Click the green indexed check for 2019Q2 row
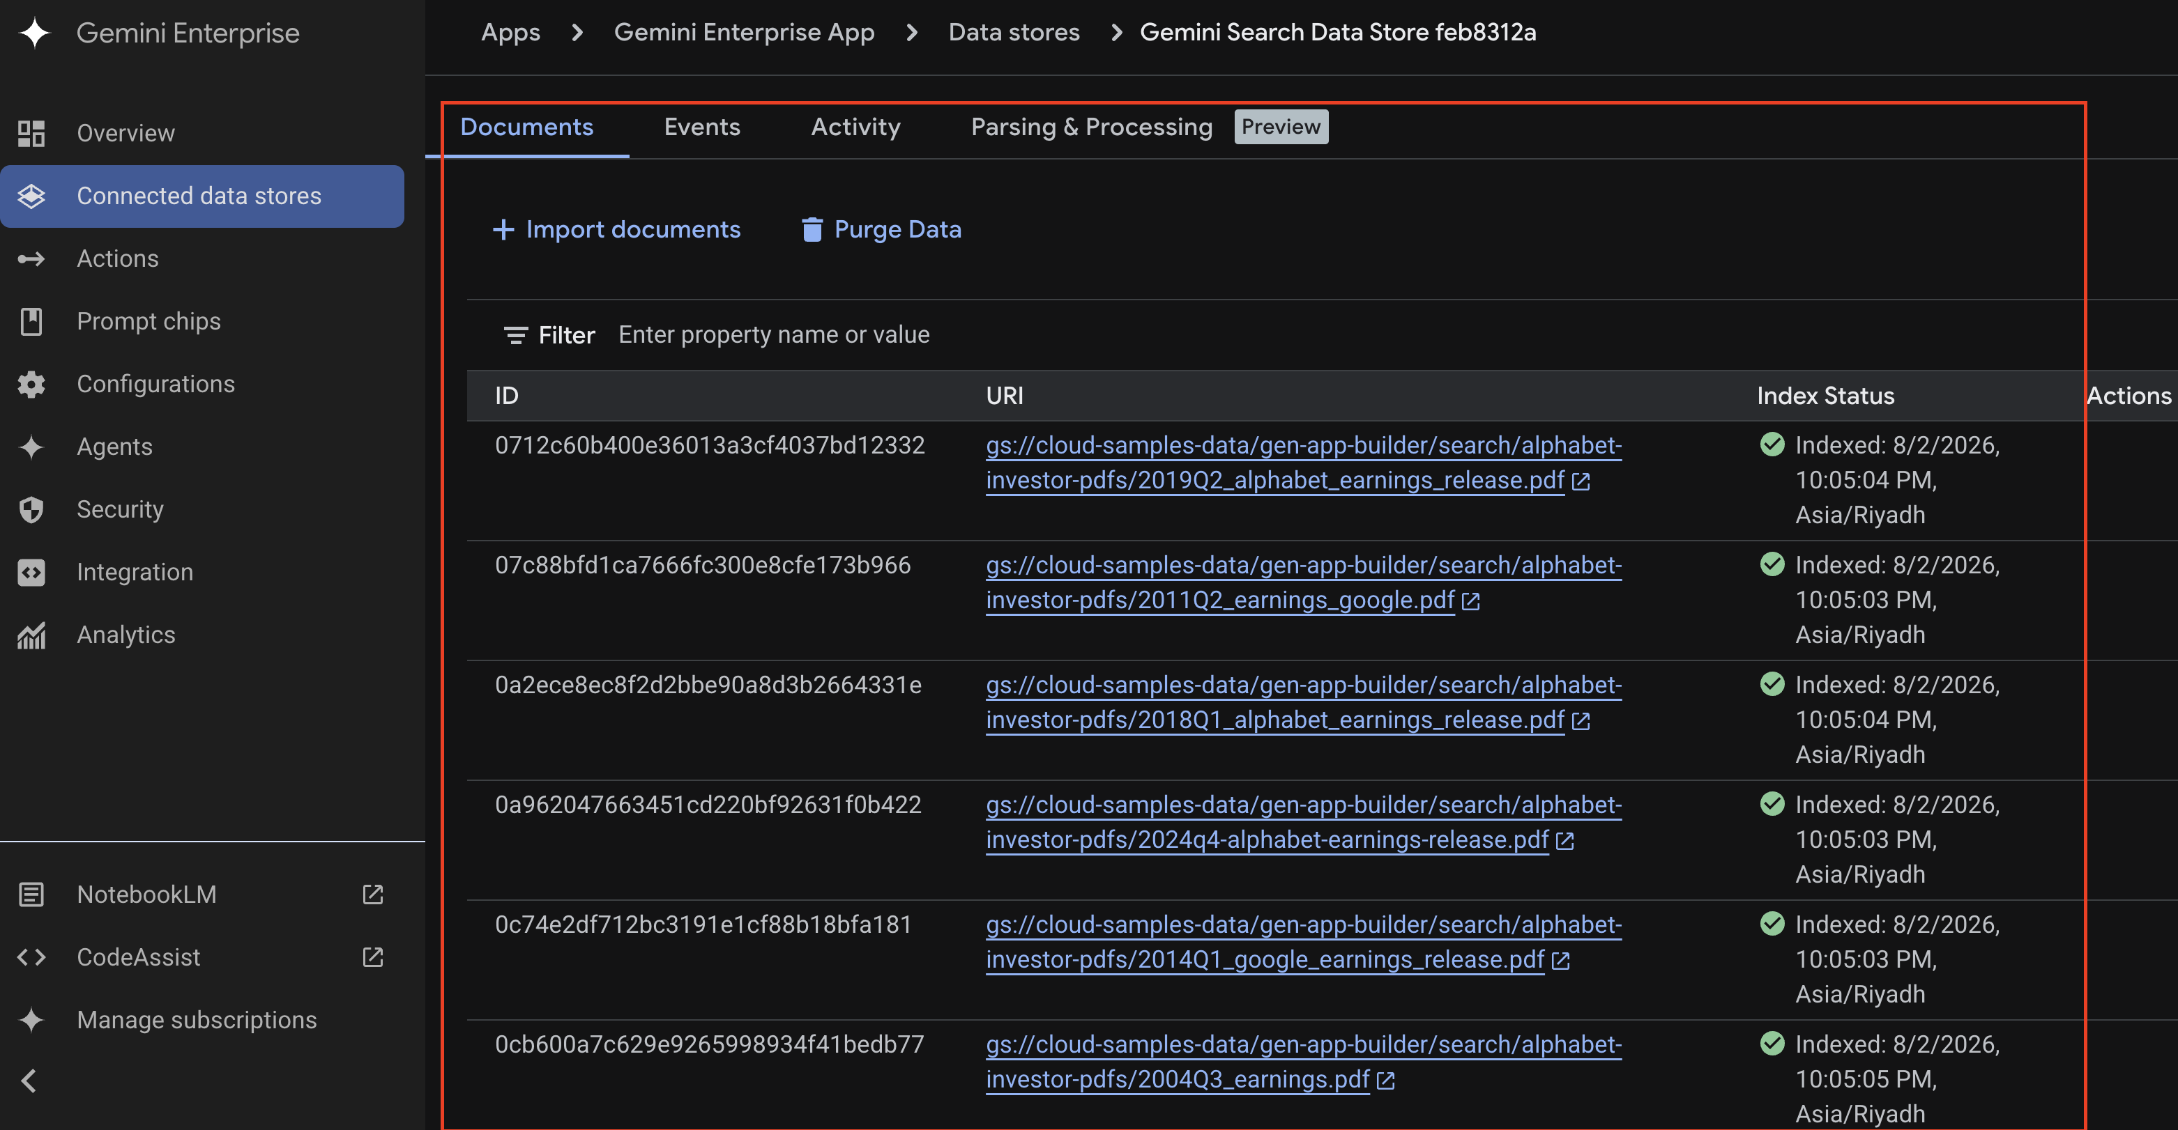Image resolution: width=2178 pixels, height=1130 pixels. point(1772,444)
